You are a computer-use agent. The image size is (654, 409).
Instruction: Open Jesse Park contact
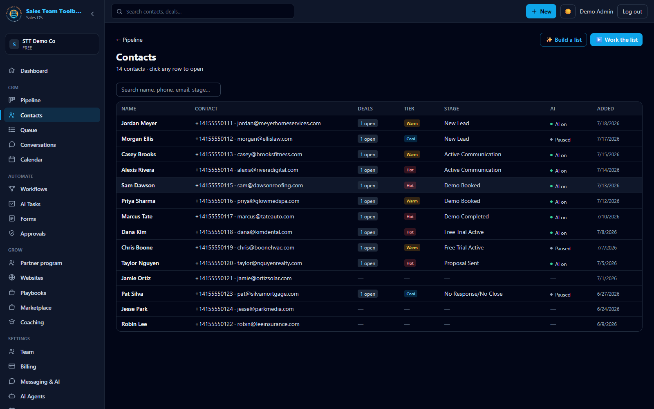[x=379, y=309]
